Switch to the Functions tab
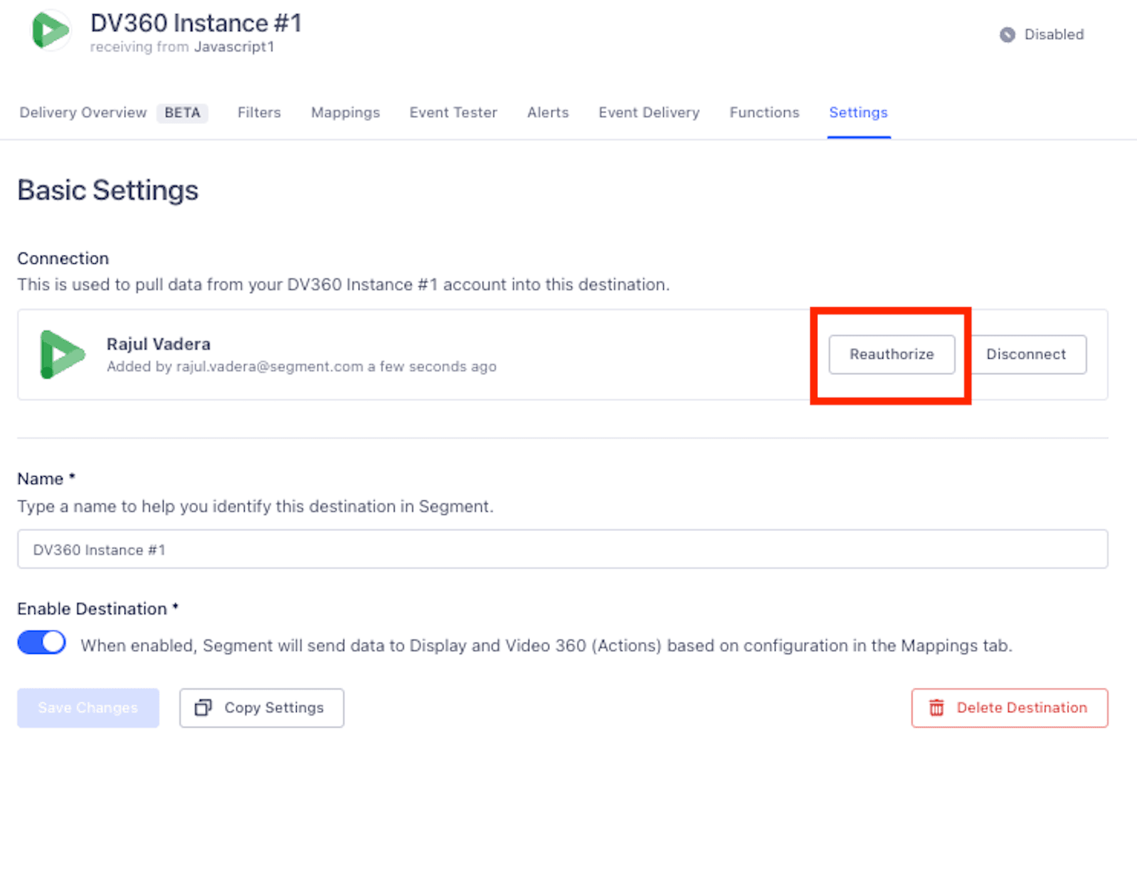The image size is (1137, 891). coord(764,112)
